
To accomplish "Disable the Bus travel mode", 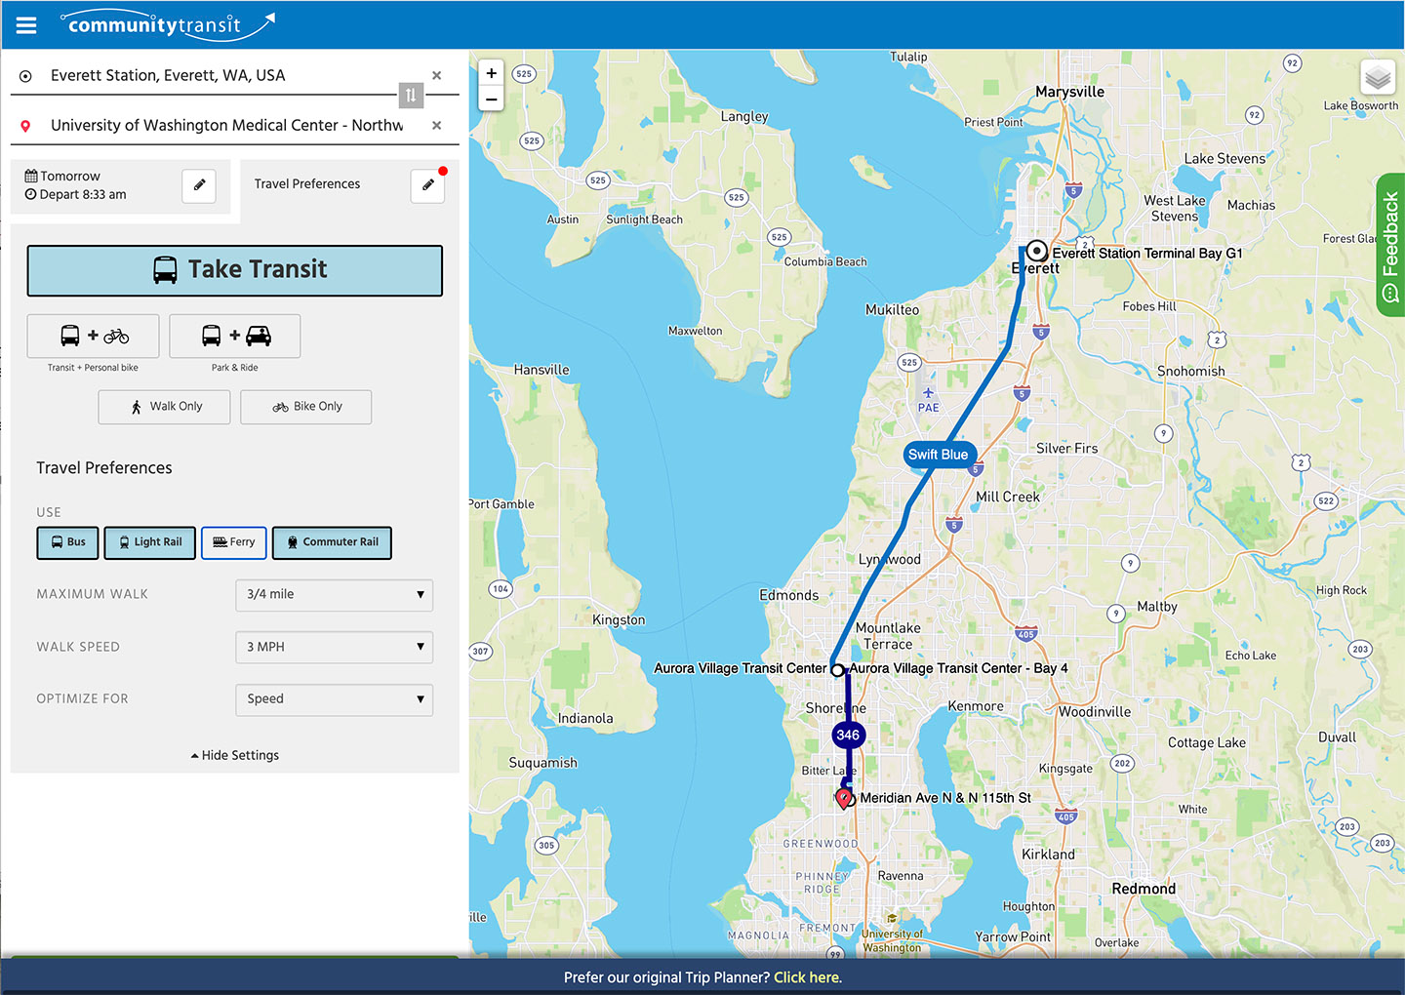I will coord(67,542).
